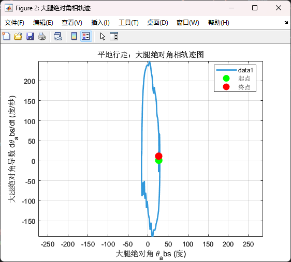Print the figure using printer icon
This screenshot has width=291, height=262.
pos(42,36)
